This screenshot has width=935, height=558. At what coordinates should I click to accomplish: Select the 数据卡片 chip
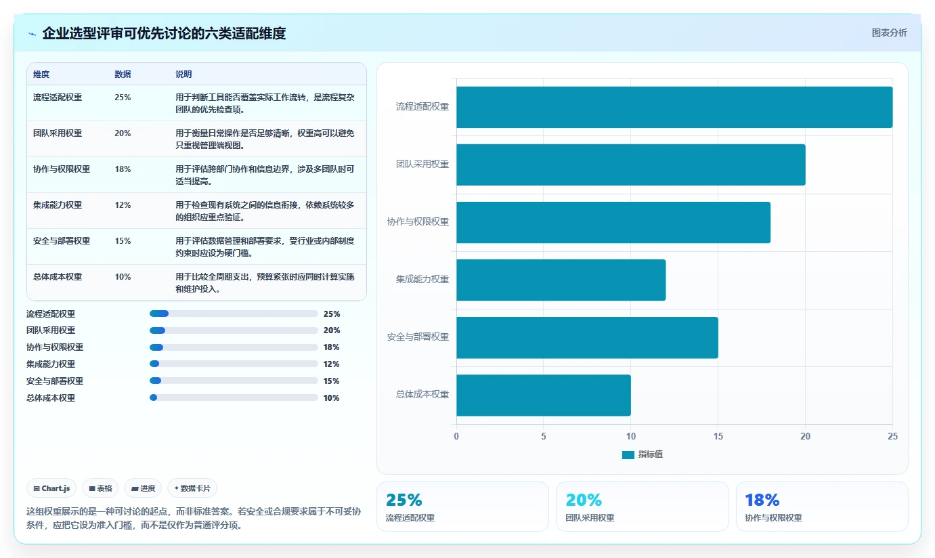click(x=192, y=488)
